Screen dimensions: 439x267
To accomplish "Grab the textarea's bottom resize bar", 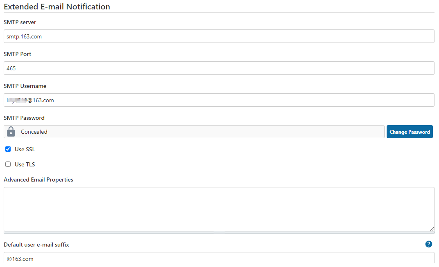I will tap(219, 232).
